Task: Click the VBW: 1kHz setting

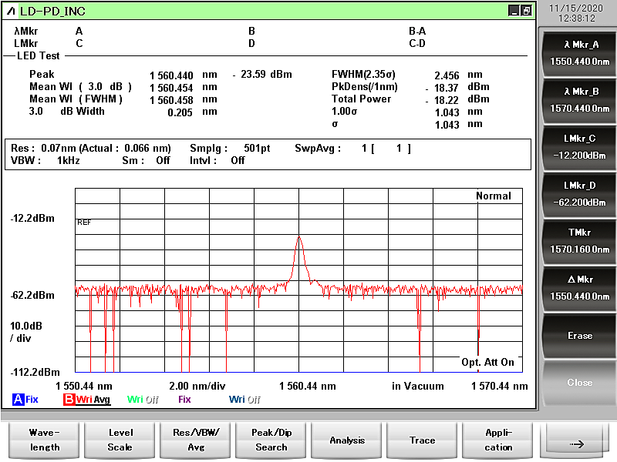Action: [x=46, y=160]
